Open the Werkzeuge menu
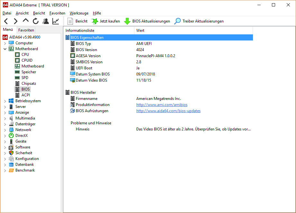The width and height of the screenshot is (296, 213). click(x=79, y=13)
